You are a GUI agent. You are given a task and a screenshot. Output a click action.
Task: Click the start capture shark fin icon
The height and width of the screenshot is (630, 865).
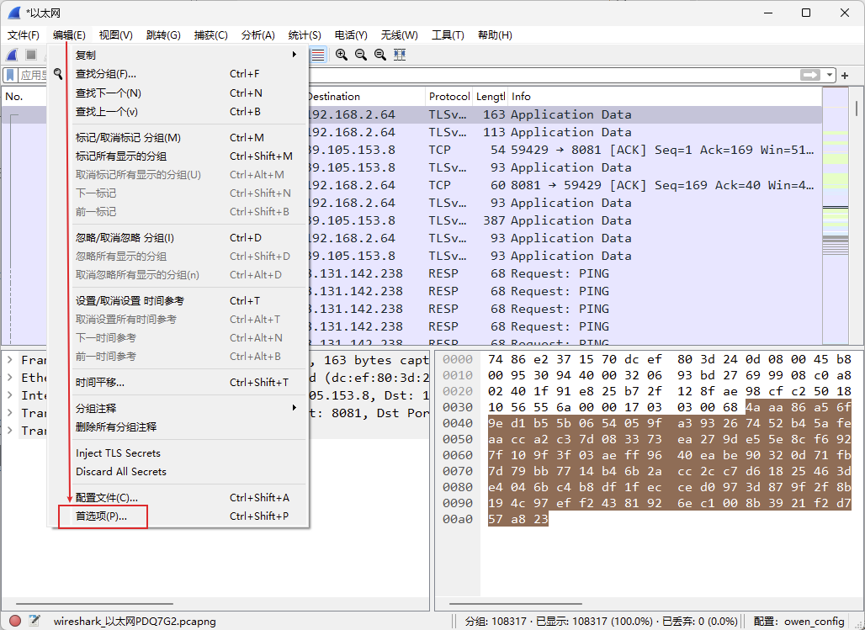pos(13,55)
